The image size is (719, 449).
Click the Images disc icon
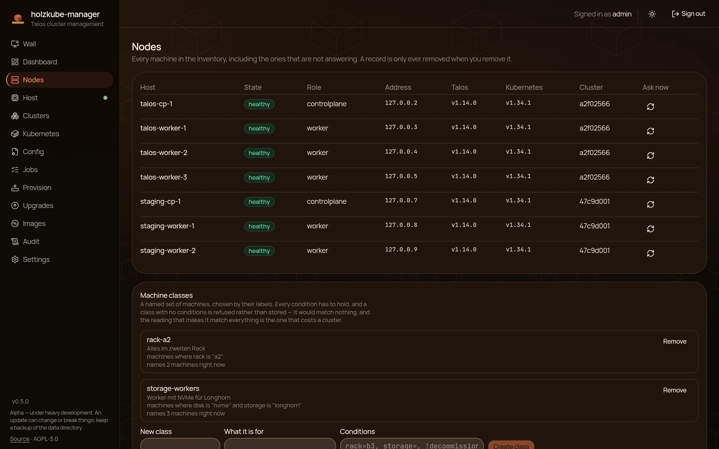click(15, 224)
